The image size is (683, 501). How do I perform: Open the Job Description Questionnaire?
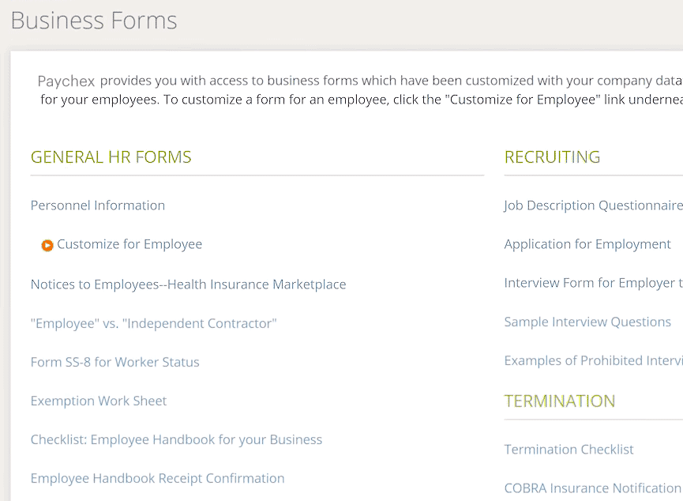tap(593, 205)
